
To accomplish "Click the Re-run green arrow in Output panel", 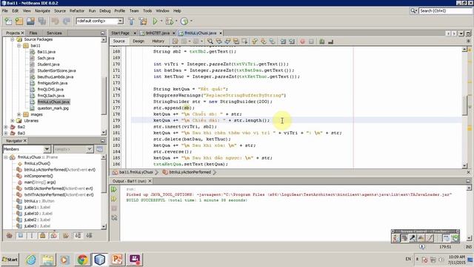I will [114, 190].
